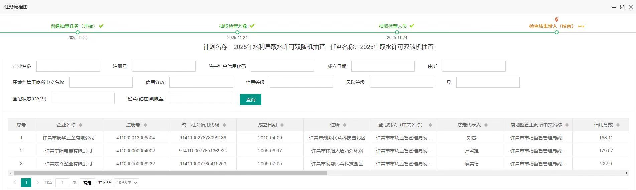The image size is (636, 190).
Task: Click the 检查结果录入 ellipsis icon
Action: click(x=581, y=26)
